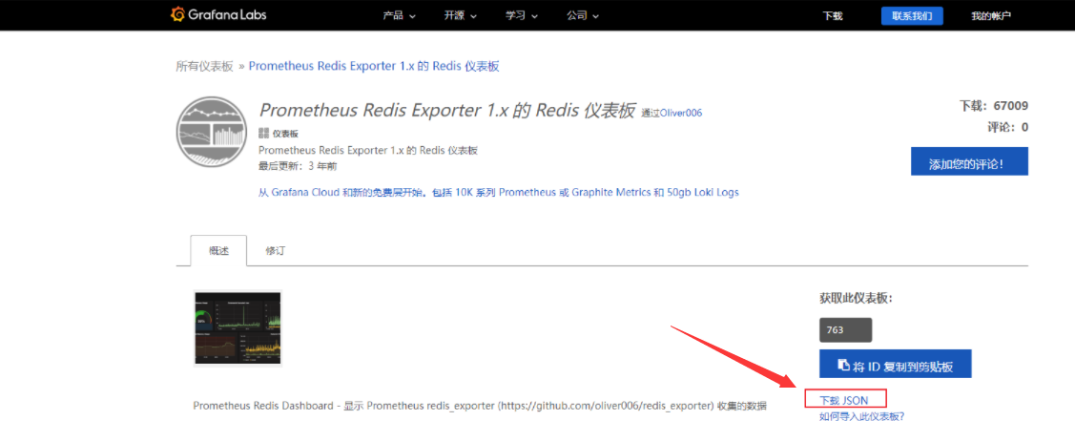Image resolution: width=1075 pixels, height=442 pixels.
Task: Click the 评论: 0 count text
Action: (1007, 127)
